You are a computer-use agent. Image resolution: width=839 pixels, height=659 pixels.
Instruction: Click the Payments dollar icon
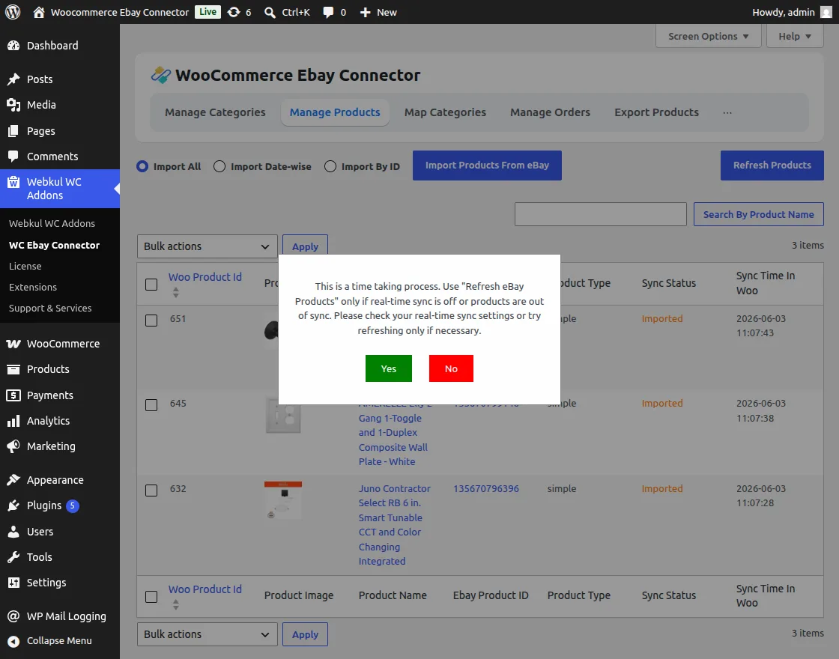point(13,395)
